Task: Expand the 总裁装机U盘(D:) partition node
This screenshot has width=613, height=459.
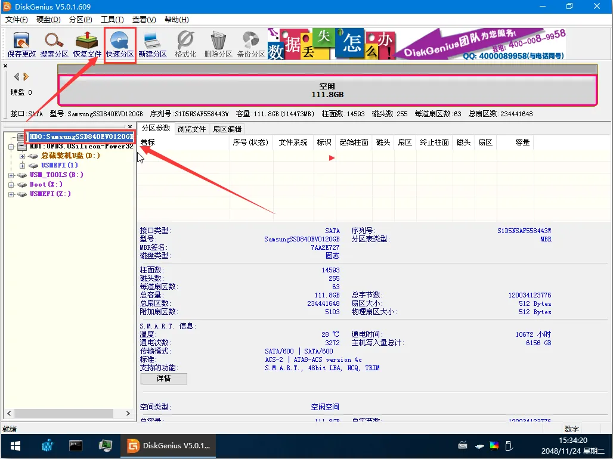Action: click(x=23, y=156)
